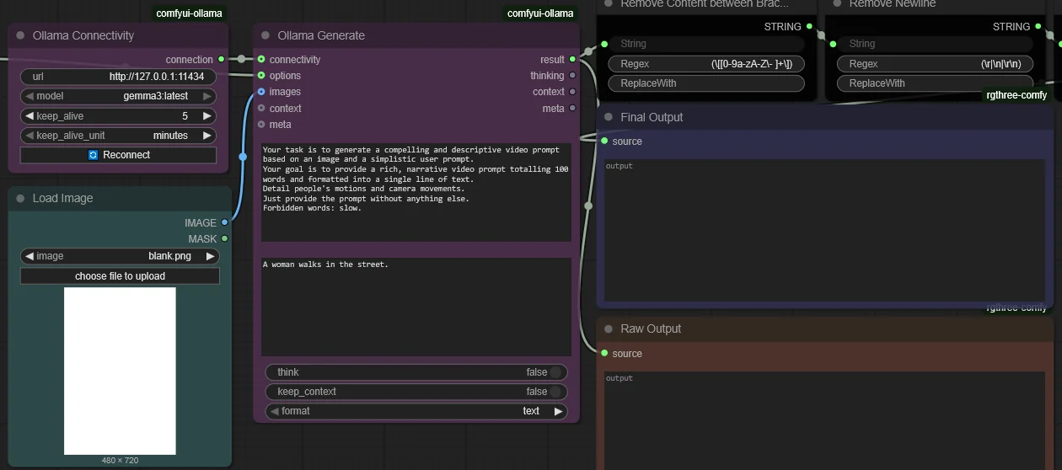
Task: Click the source input socket on Raw Output
Action: [604, 353]
